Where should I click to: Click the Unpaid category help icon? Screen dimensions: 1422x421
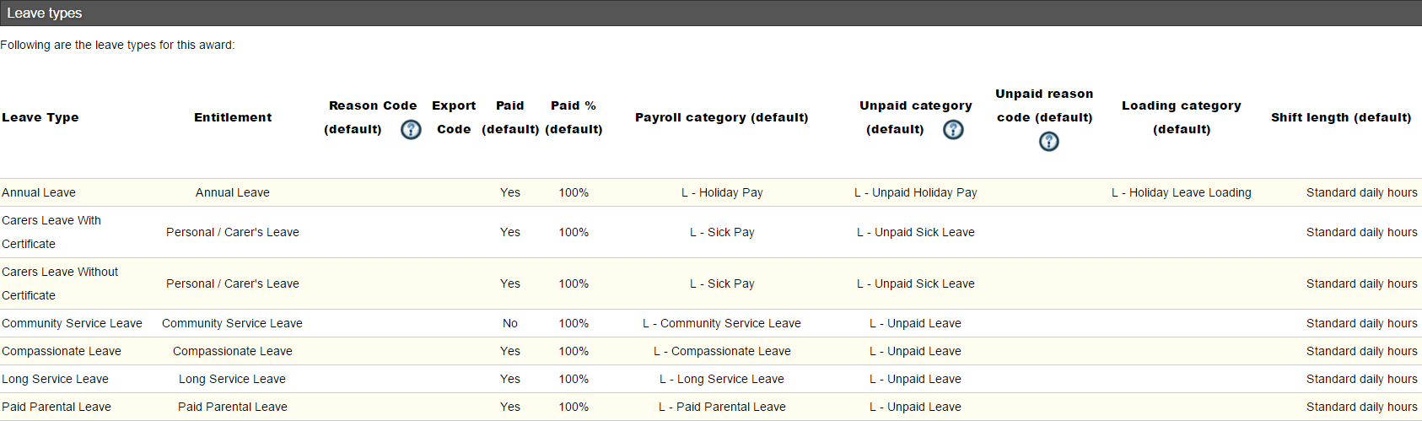click(953, 129)
